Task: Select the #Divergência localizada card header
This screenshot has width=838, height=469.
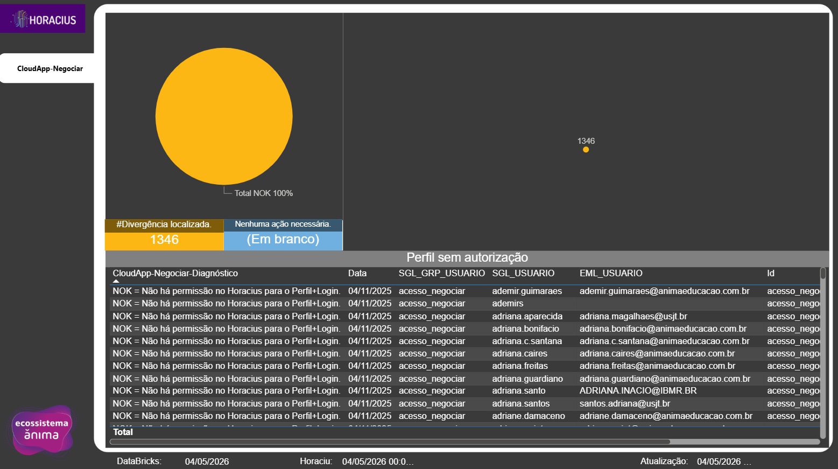Action: point(164,225)
